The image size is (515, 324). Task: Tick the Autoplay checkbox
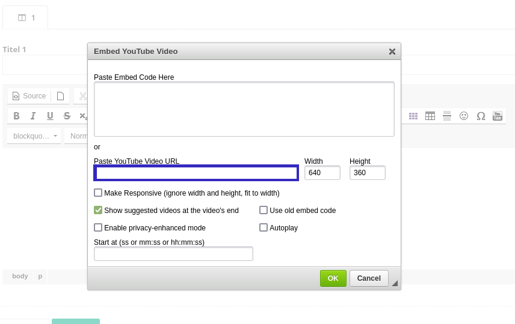click(x=264, y=228)
